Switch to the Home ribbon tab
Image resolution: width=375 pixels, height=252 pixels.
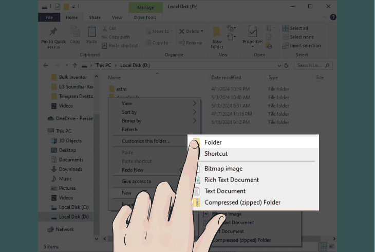pyautogui.click(x=72, y=17)
